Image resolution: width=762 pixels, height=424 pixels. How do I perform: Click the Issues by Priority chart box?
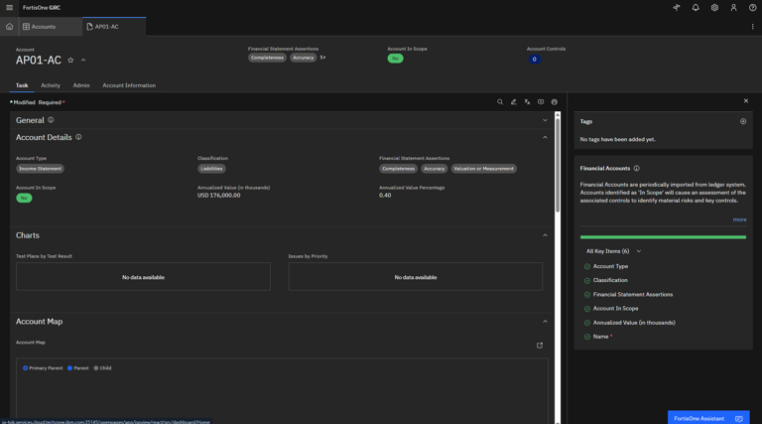416,277
